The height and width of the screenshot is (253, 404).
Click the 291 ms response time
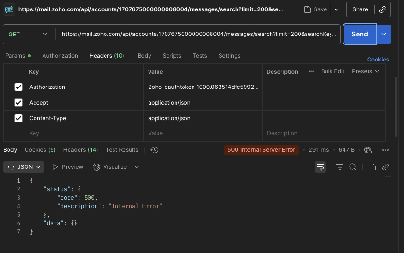(319, 150)
